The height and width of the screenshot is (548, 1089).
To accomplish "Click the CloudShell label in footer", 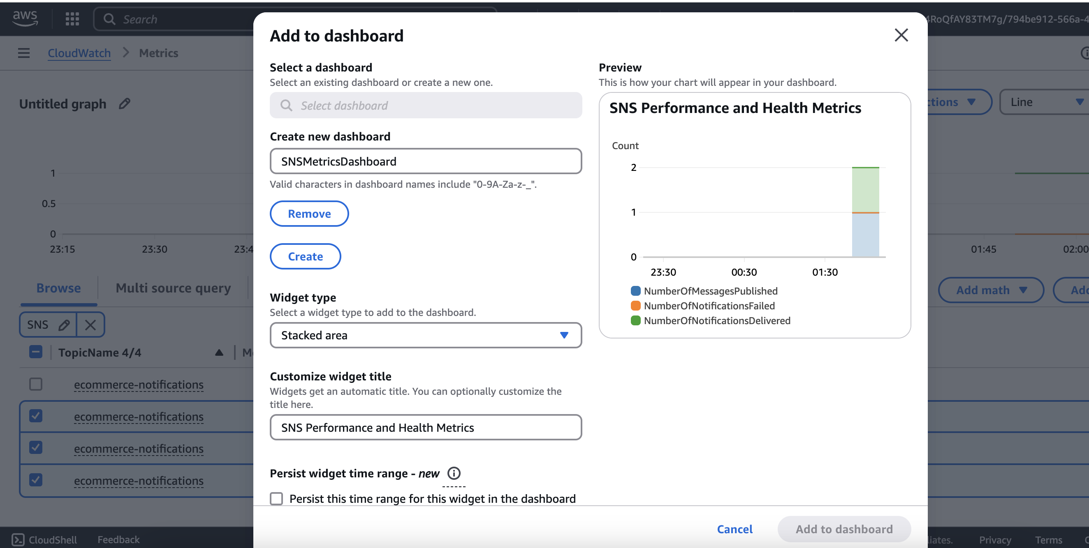I will click(52, 539).
